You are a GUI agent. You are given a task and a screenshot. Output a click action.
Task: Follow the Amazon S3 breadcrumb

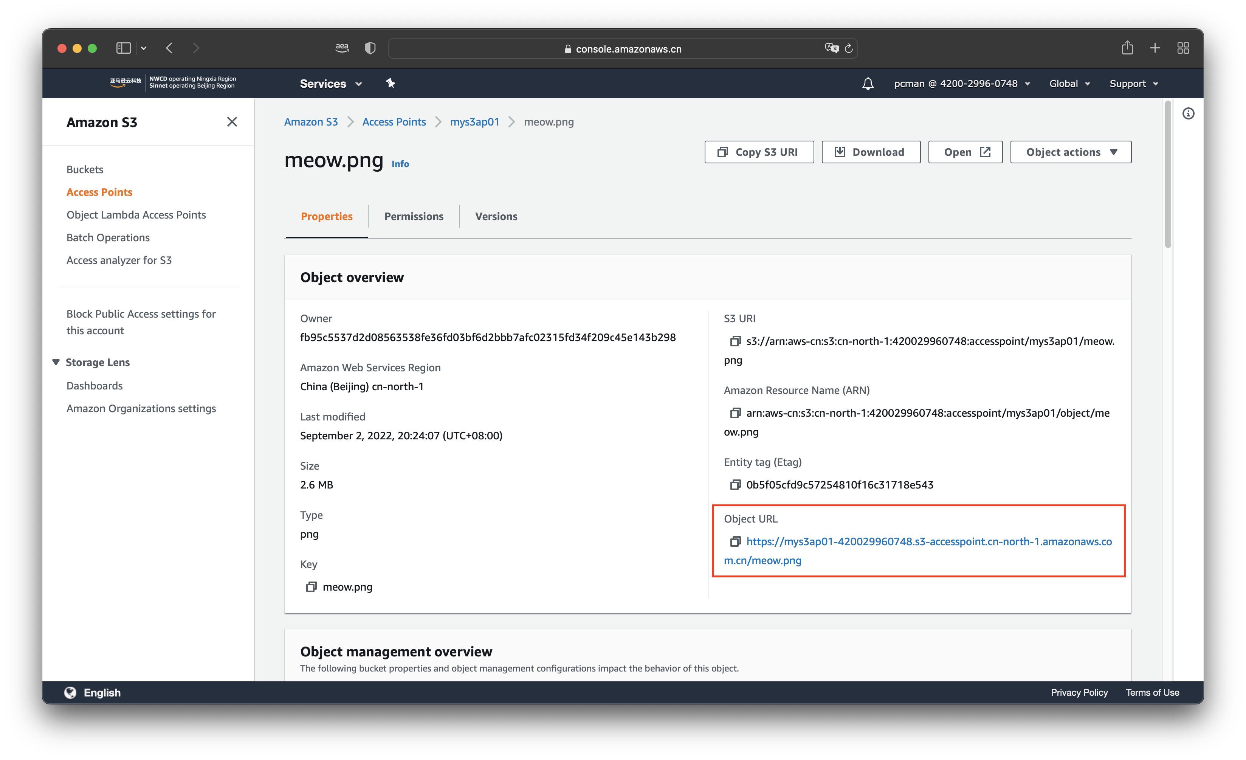point(310,122)
